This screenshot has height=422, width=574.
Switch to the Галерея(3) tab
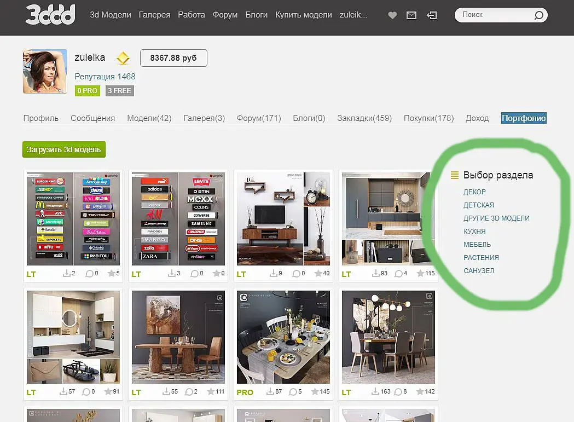pyautogui.click(x=204, y=118)
